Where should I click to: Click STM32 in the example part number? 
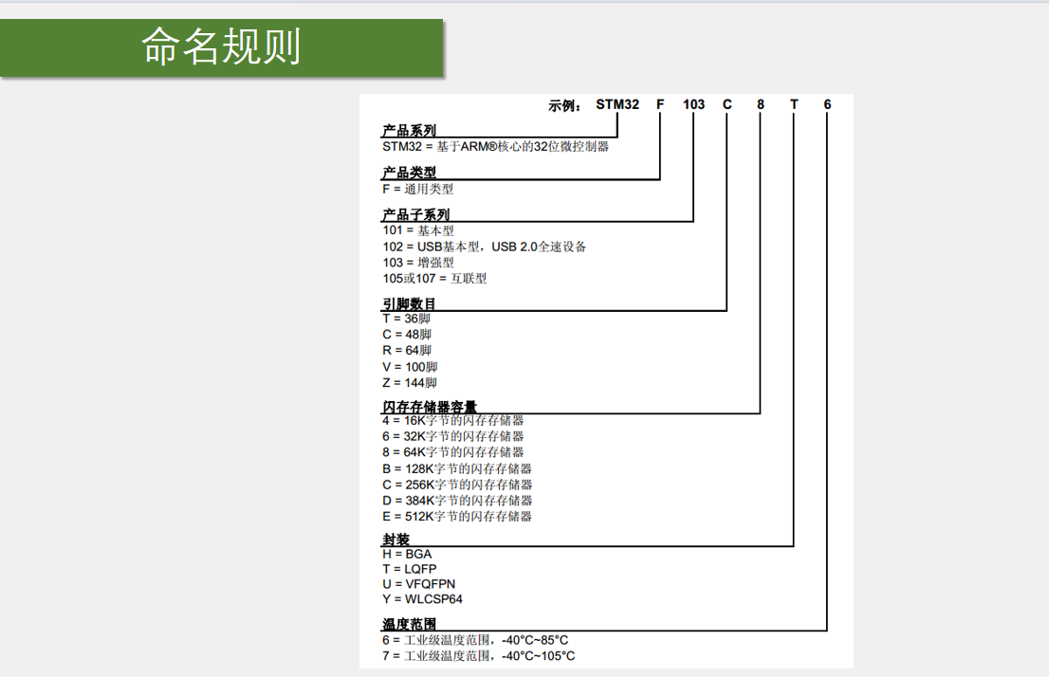pyautogui.click(x=617, y=104)
